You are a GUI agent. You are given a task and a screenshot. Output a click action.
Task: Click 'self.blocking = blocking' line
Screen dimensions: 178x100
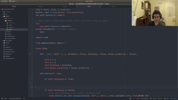58,65
